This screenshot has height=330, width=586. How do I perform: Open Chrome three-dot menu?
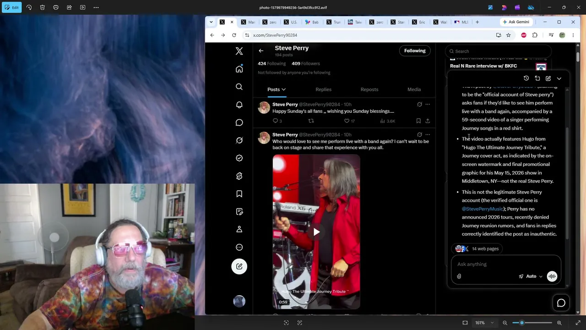(x=573, y=35)
